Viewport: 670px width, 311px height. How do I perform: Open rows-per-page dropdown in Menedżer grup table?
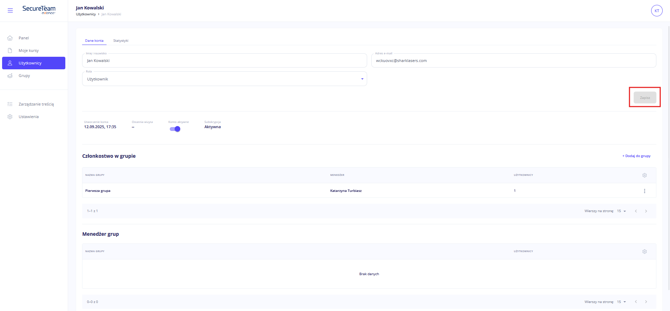click(621, 302)
